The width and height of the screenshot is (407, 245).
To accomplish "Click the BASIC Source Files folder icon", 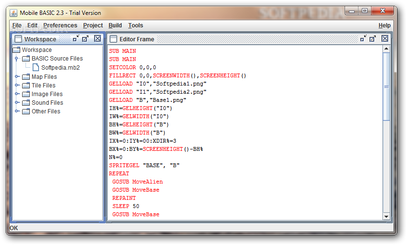I will 26,59.
